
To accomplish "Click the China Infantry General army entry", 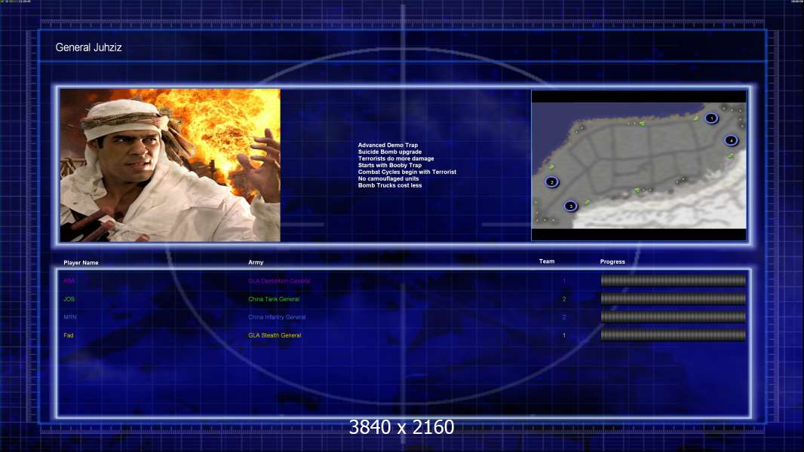I will point(277,317).
